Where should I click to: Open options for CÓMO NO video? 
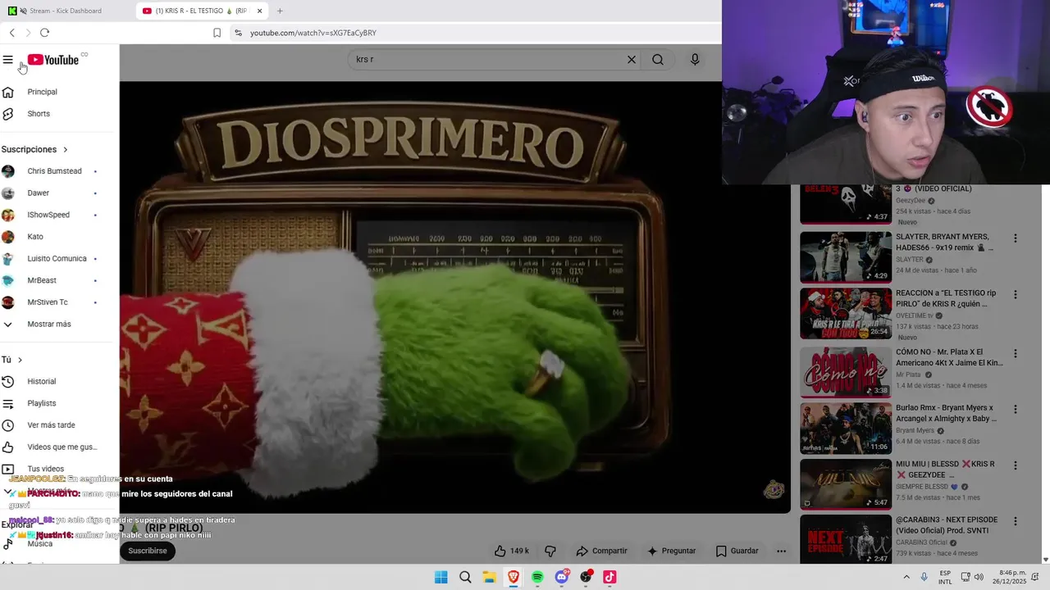[1015, 353]
